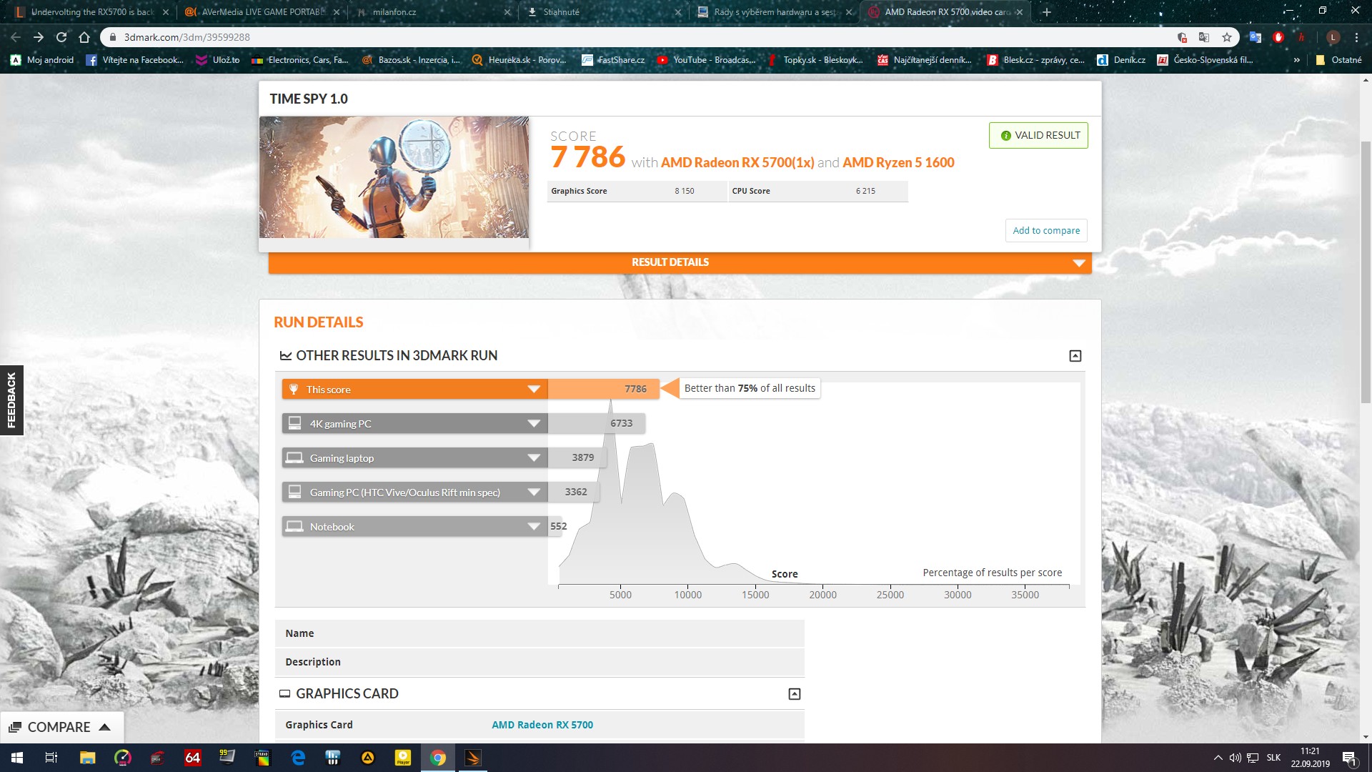The height and width of the screenshot is (772, 1372).
Task: Open Task View on the taskbar
Action: pos(51,758)
